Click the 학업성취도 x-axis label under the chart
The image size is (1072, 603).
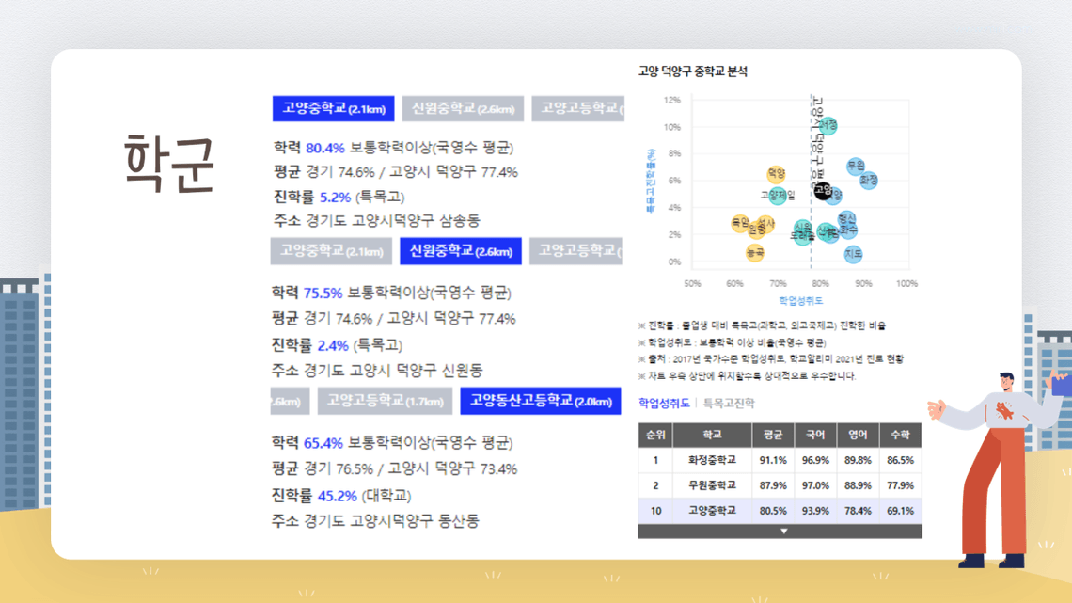(x=800, y=301)
